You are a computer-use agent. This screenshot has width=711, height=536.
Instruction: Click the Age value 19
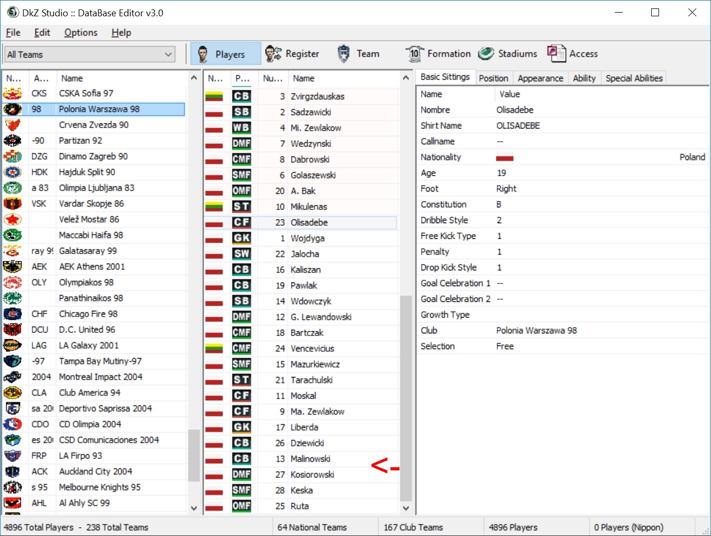click(501, 173)
